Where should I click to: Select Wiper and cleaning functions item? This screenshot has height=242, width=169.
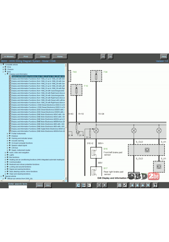point(20,174)
